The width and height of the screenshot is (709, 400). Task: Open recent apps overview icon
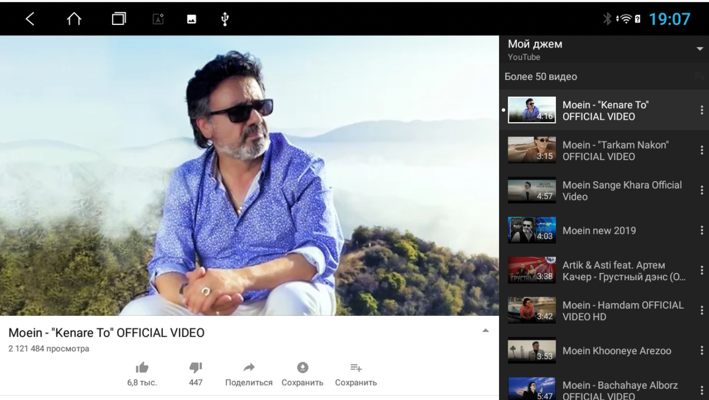pos(119,19)
